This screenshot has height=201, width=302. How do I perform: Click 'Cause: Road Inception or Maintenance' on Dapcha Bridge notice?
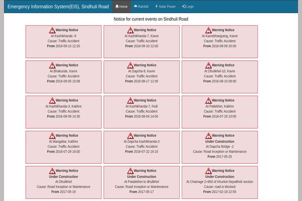click(219, 152)
